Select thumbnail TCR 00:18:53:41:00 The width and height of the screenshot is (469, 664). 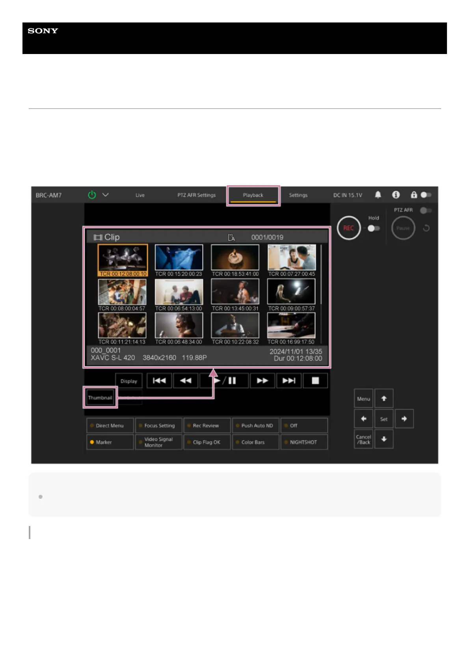[x=235, y=260]
